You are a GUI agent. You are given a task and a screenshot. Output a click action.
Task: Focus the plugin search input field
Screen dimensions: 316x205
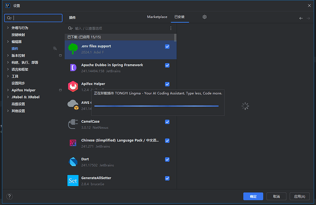coord(121,28)
